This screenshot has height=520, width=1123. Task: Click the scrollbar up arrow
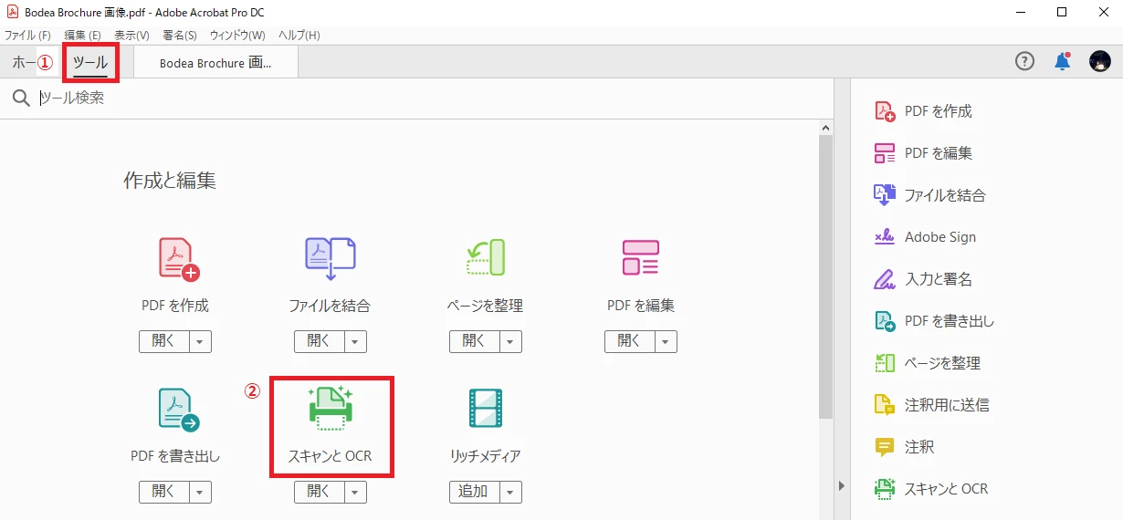[x=825, y=128]
